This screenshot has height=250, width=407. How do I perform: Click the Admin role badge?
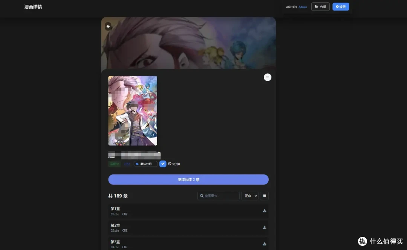pyautogui.click(x=303, y=7)
